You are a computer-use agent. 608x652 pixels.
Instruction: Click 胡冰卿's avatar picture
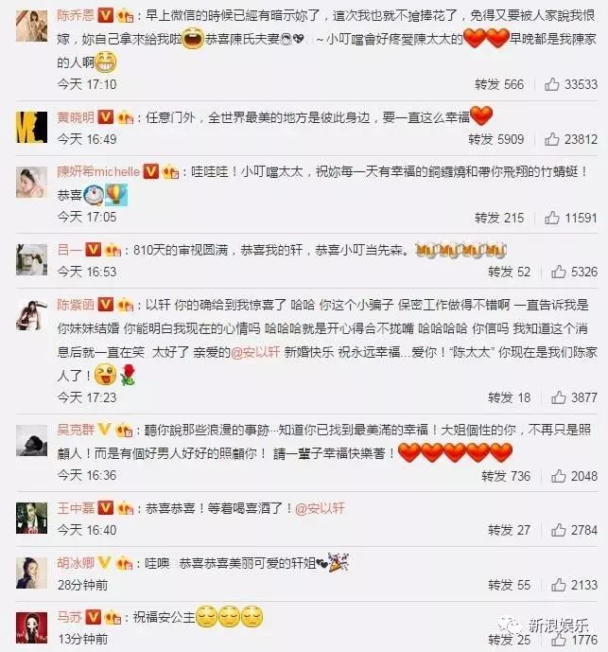coord(31,573)
